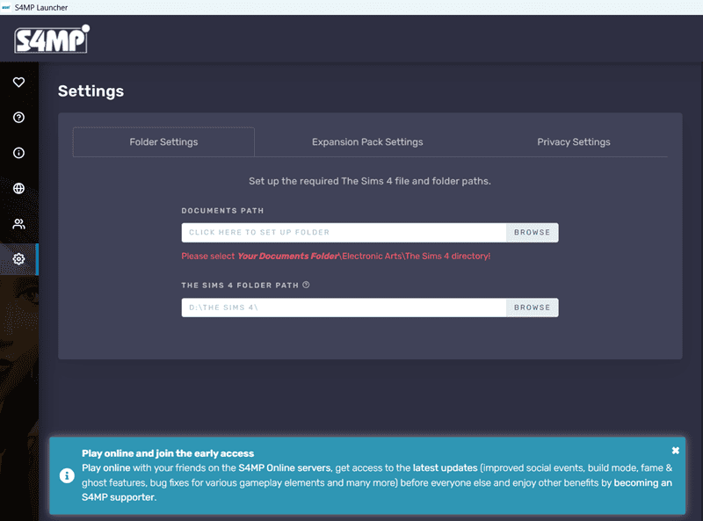Click the red 'Please select Your Documents Folder' warning
The width and height of the screenshot is (703, 521).
tap(336, 256)
